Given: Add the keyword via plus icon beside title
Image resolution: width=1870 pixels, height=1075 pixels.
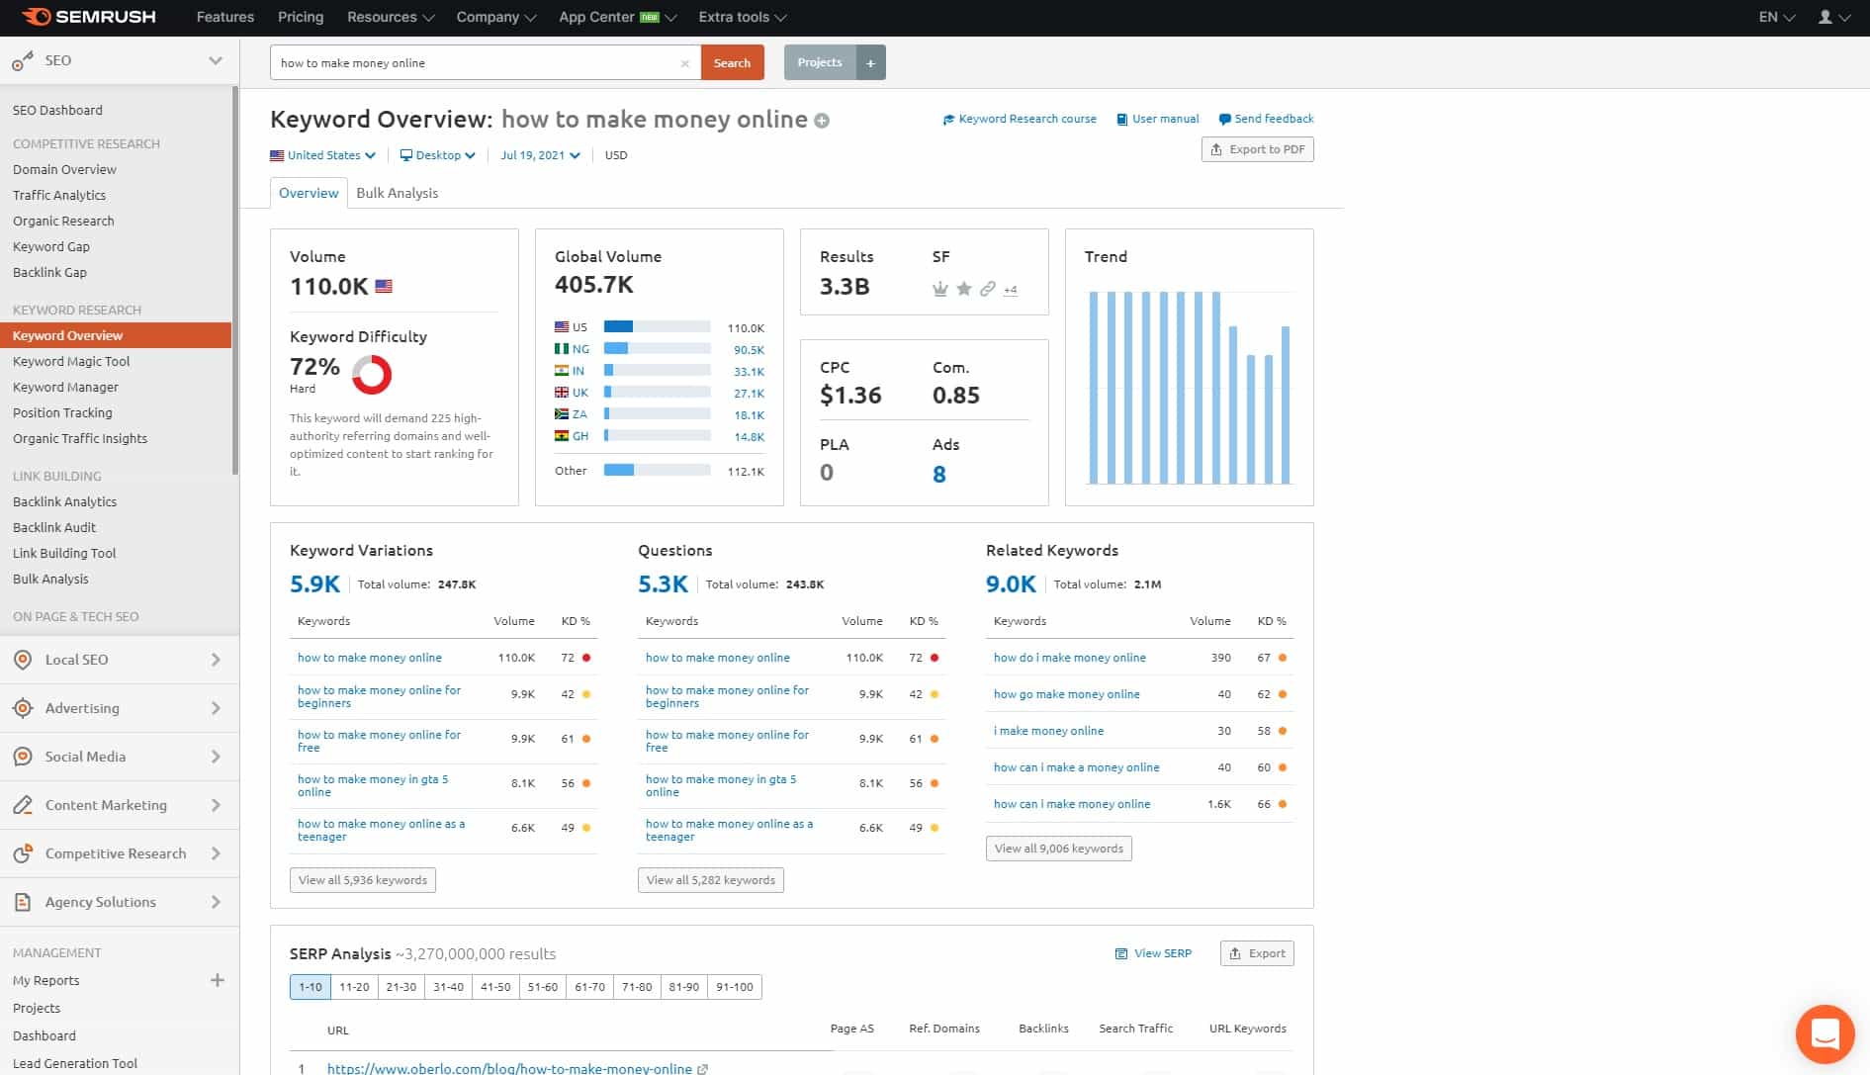Looking at the screenshot, I should pos(822,121).
